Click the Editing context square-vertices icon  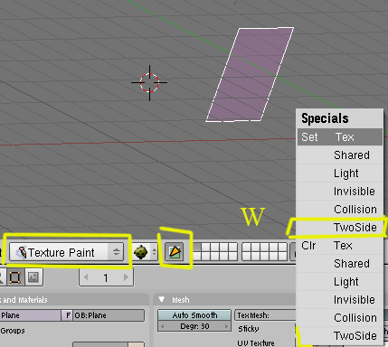coord(14,277)
